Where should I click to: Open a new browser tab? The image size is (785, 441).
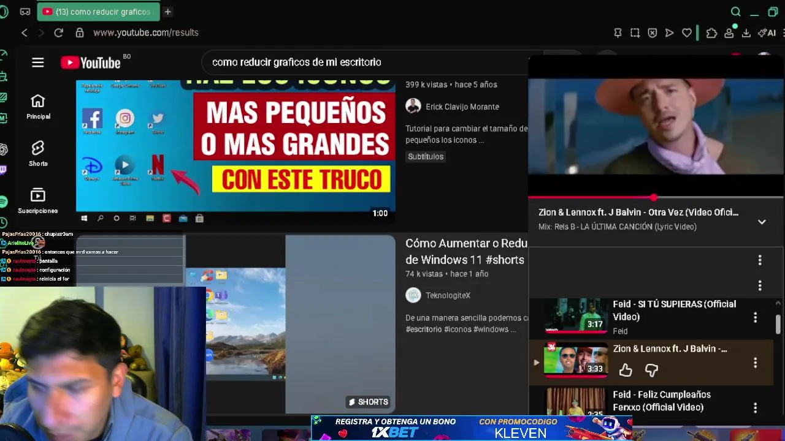pos(167,12)
